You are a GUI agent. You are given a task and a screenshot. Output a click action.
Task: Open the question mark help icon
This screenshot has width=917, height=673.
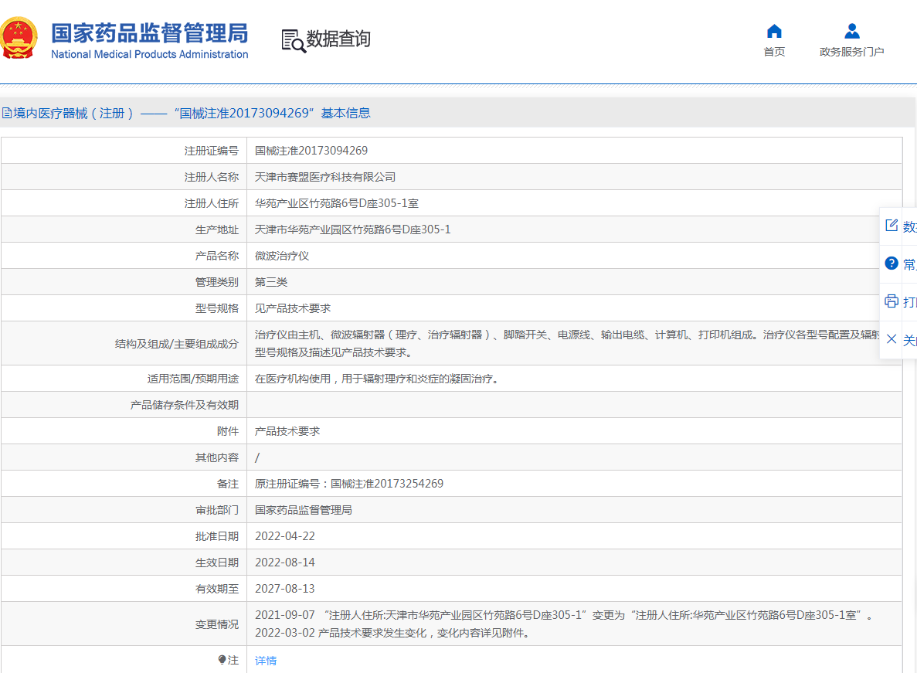[892, 263]
